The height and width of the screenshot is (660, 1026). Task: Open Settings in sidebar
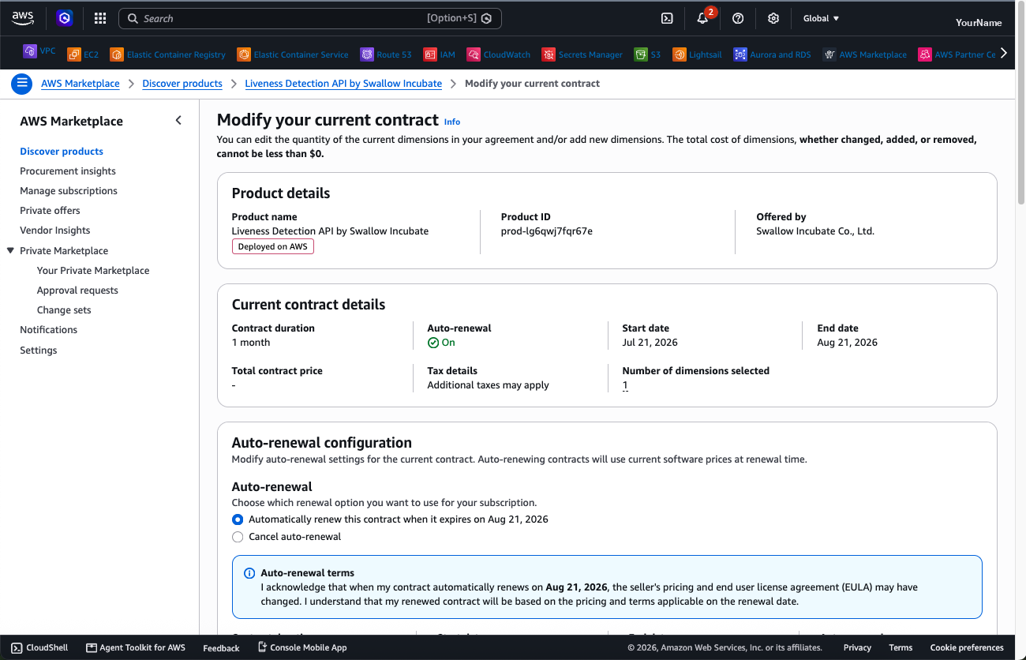tap(39, 351)
